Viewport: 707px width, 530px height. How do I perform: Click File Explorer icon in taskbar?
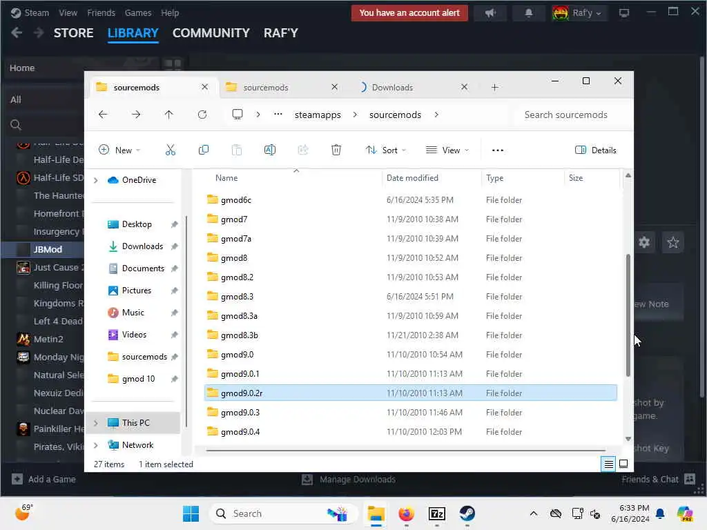(x=376, y=513)
